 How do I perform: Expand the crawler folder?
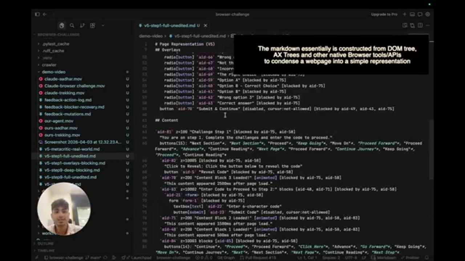[x=82, y=65]
